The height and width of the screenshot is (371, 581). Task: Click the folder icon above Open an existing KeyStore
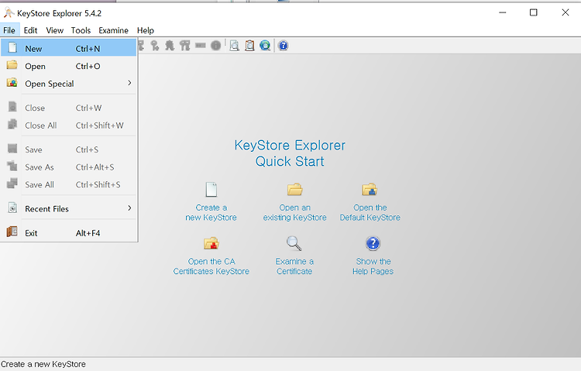click(x=295, y=190)
